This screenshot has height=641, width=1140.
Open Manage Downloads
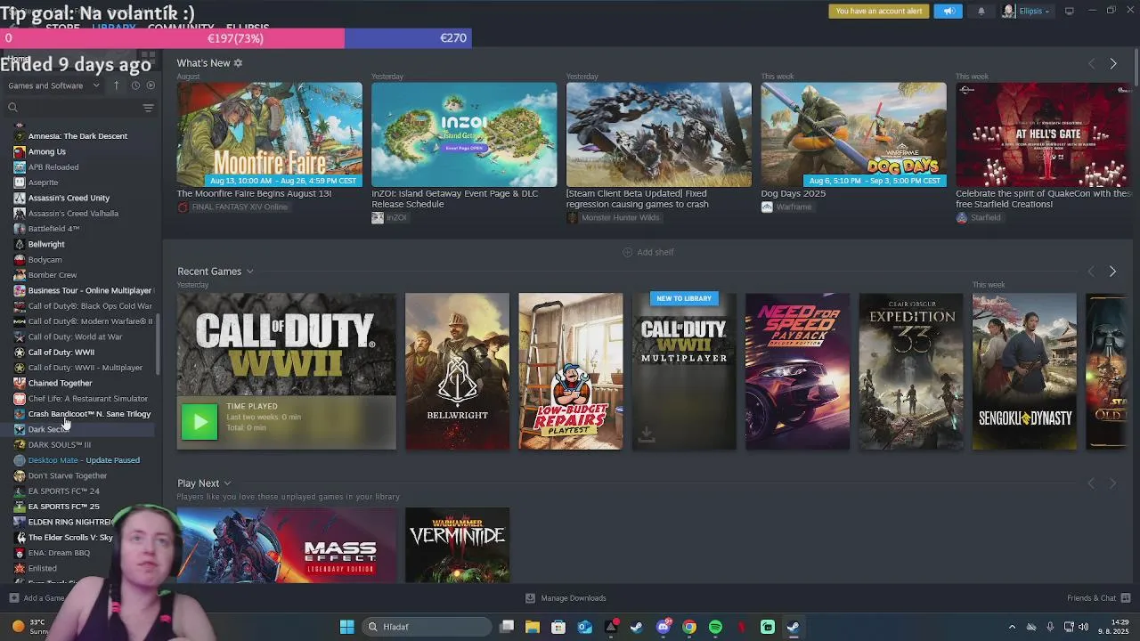566,597
